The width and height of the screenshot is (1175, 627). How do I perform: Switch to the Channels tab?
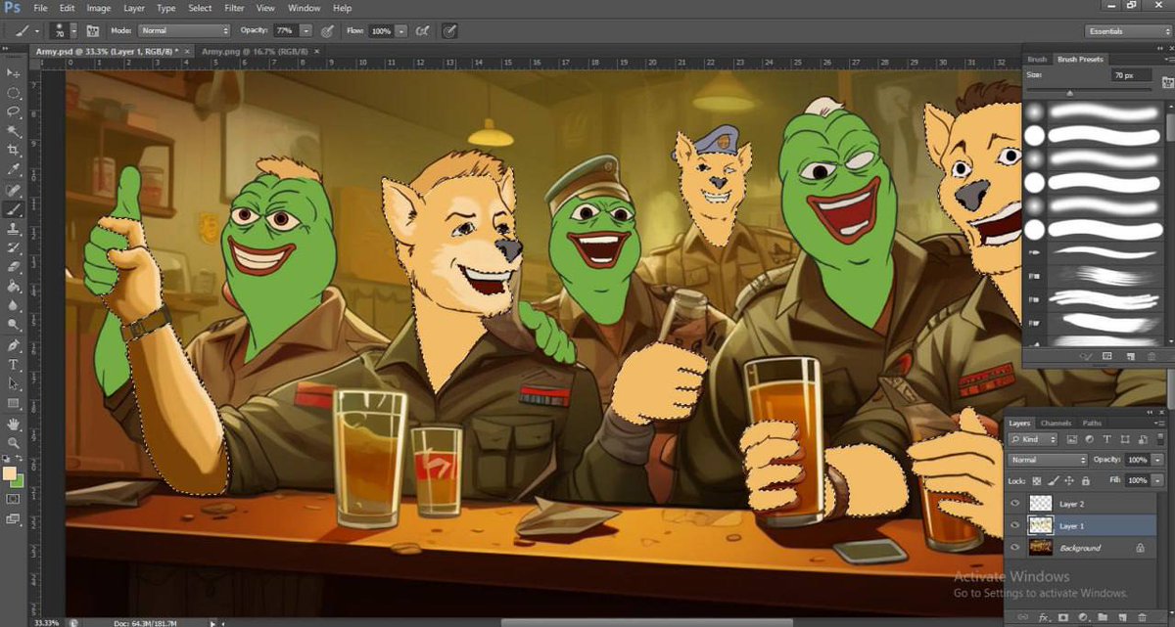click(1056, 423)
